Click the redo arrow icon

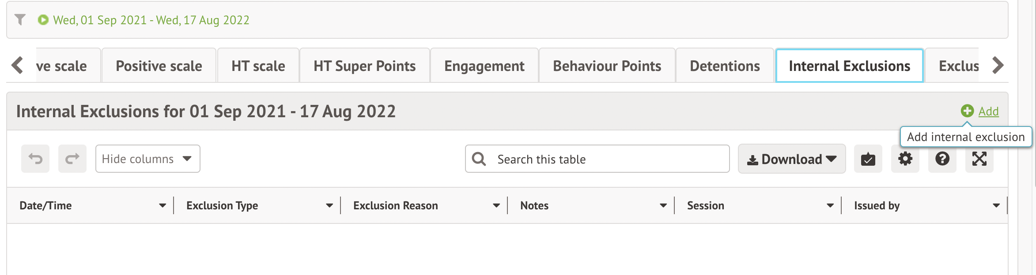[72, 159]
